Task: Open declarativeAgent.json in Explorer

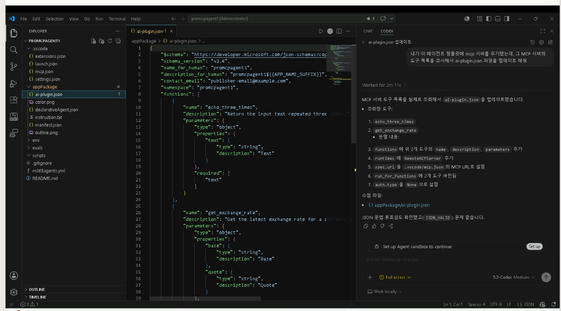Action: pyautogui.click(x=56, y=110)
